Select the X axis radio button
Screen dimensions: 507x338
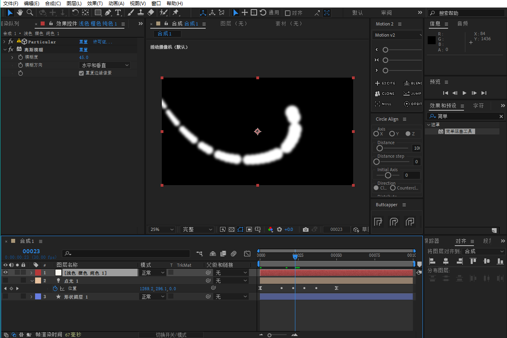coord(376,134)
